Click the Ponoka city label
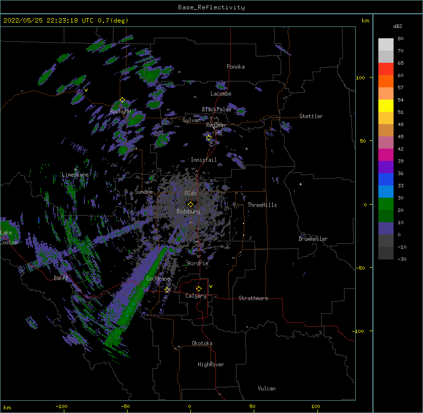423x413 pixels. [236, 67]
